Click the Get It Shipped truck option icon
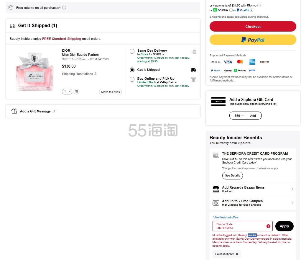 pyautogui.click(x=193, y=70)
